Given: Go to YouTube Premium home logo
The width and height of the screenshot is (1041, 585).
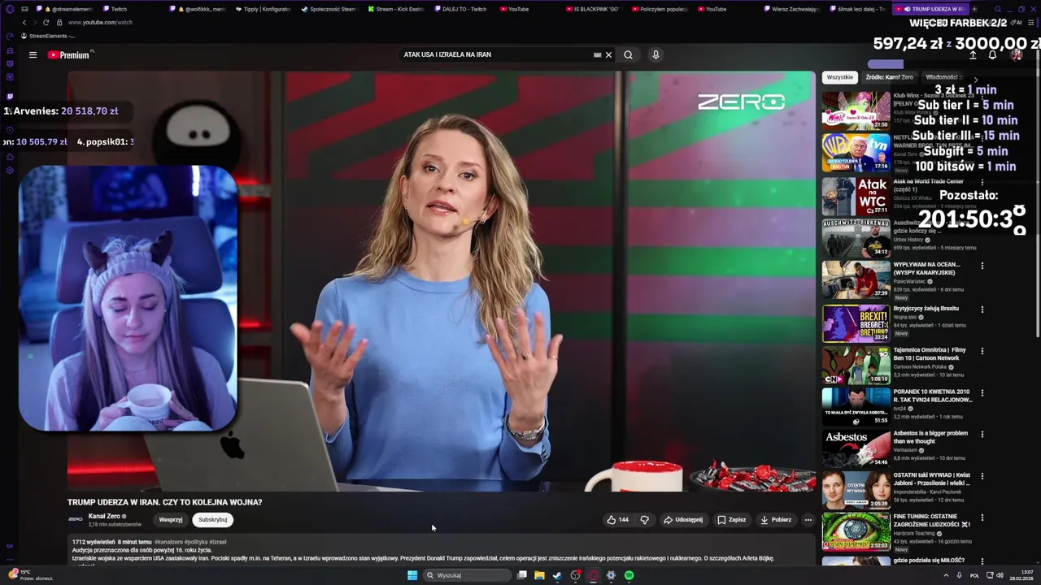Looking at the screenshot, I should coord(70,55).
